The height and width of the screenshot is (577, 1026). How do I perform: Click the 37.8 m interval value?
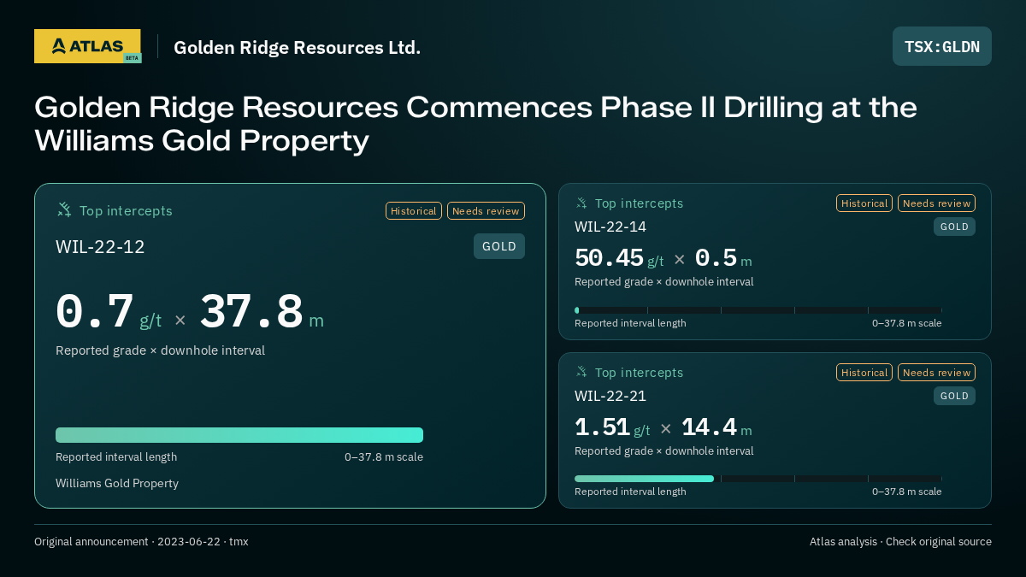pos(262,313)
